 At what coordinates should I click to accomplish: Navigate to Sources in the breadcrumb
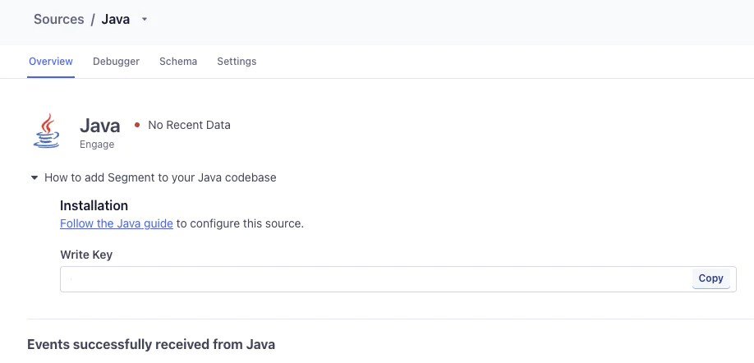pyautogui.click(x=59, y=19)
